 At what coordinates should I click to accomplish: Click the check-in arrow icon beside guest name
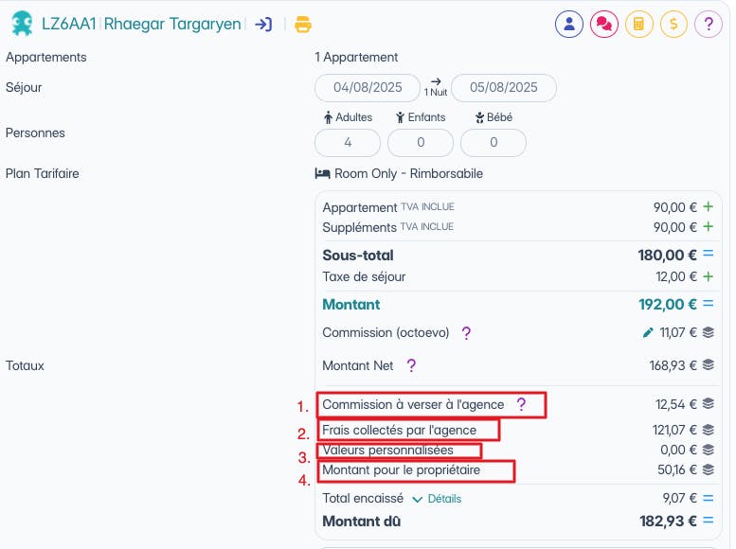coord(263,25)
